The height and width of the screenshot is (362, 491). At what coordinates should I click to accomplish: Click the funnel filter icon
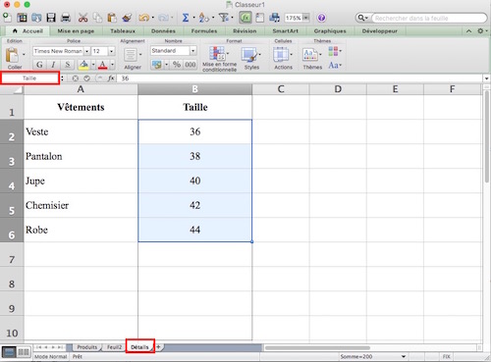pos(224,17)
